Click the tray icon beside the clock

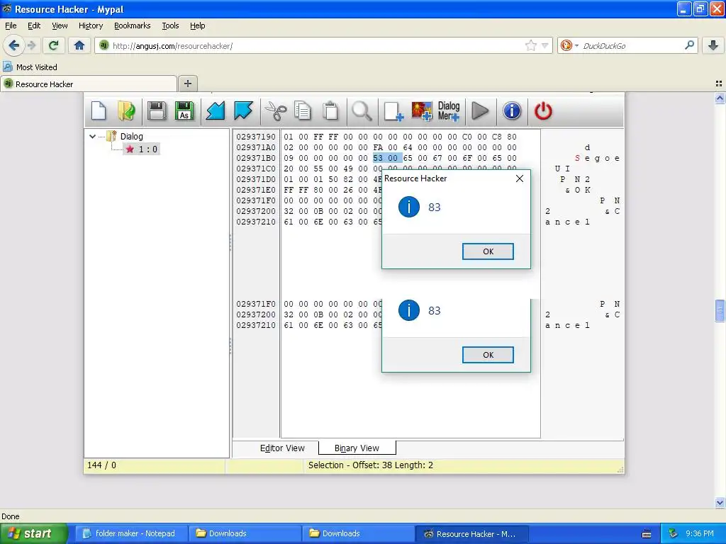point(674,533)
